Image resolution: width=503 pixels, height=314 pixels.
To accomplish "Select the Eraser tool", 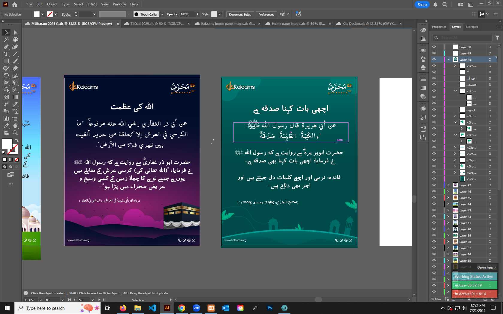I will 16,68.
